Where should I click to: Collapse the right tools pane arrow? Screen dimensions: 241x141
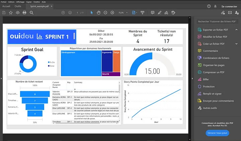tap(192, 79)
